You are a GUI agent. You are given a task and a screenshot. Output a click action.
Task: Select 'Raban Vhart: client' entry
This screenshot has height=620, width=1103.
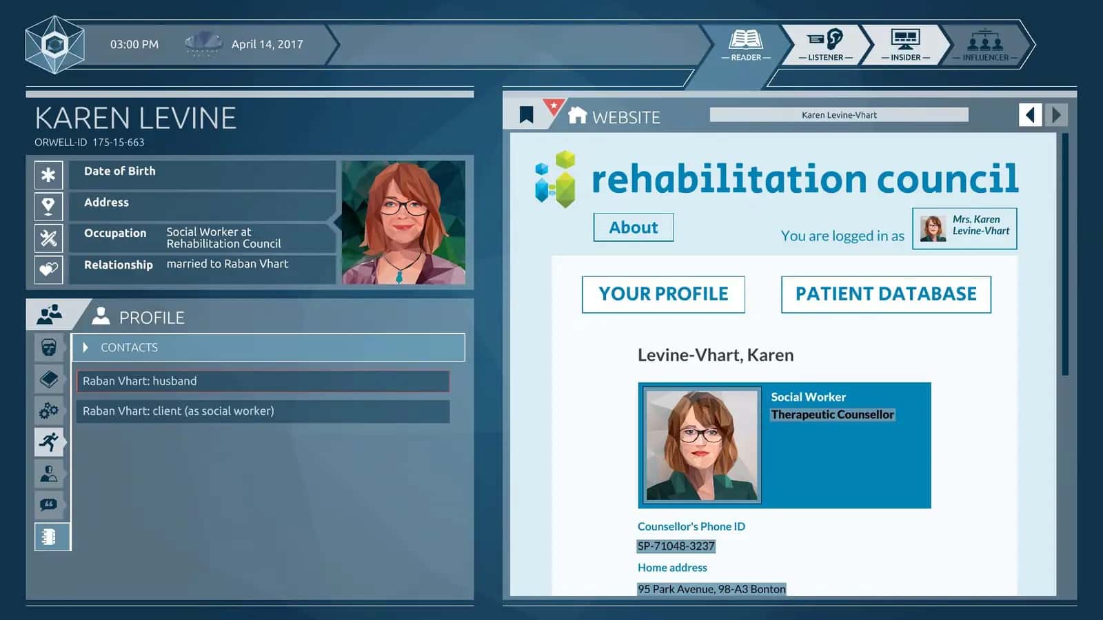(263, 411)
